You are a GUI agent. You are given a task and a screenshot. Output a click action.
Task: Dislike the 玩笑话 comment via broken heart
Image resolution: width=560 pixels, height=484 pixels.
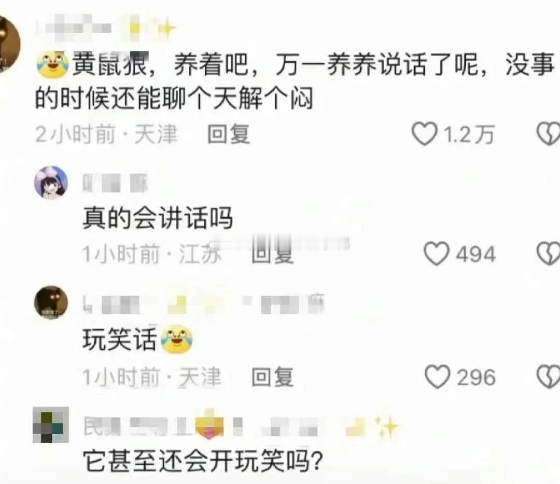point(549,377)
